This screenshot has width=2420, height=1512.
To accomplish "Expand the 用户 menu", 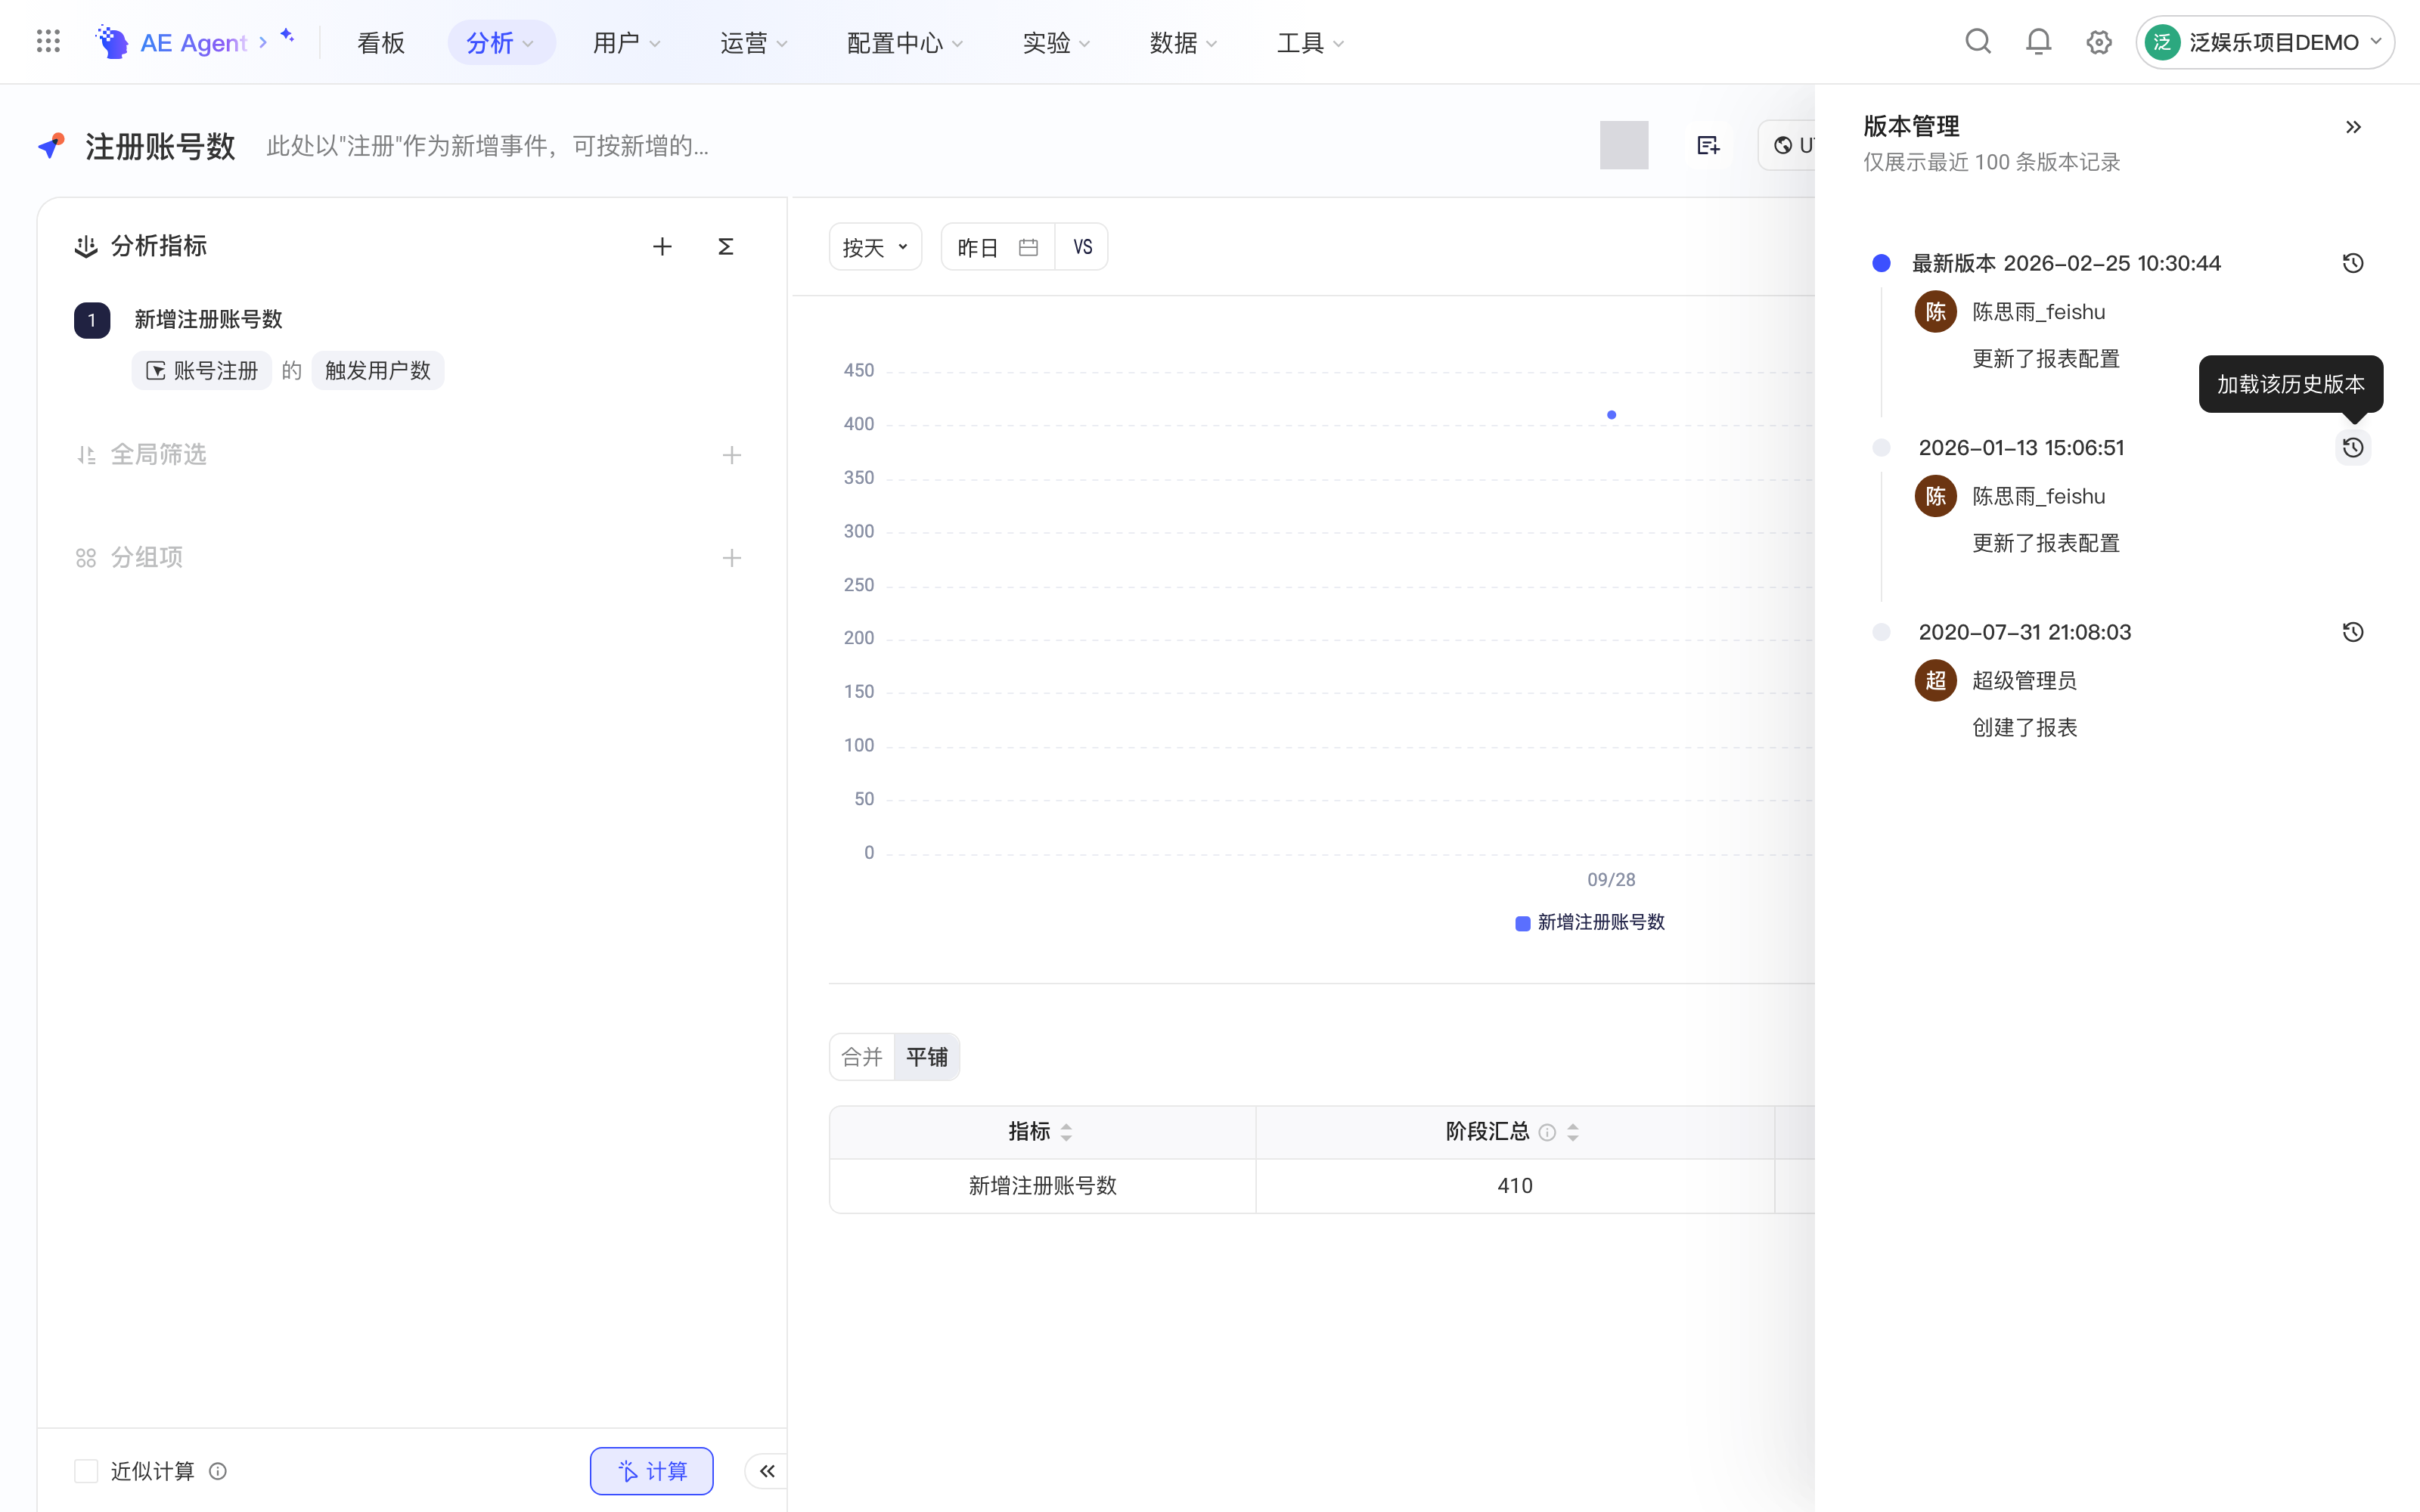I will (x=627, y=42).
